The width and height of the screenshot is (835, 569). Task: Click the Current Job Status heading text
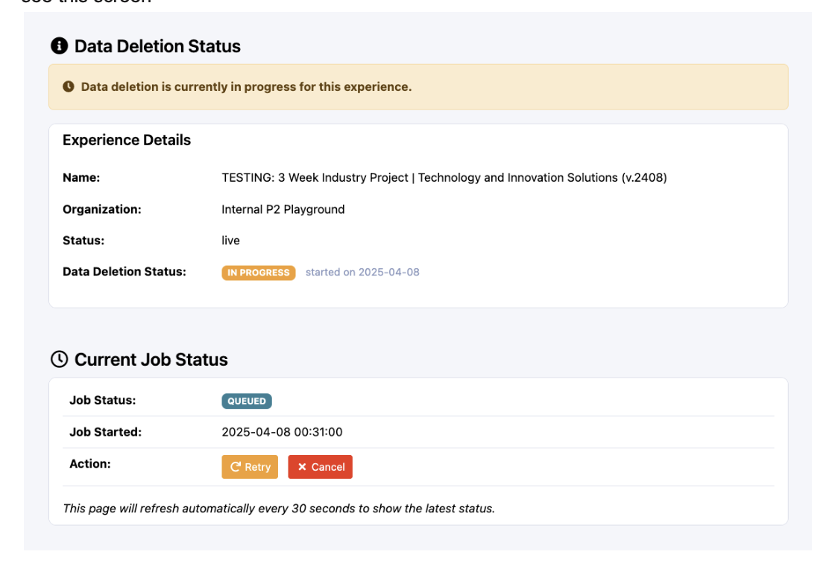click(151, 360)
